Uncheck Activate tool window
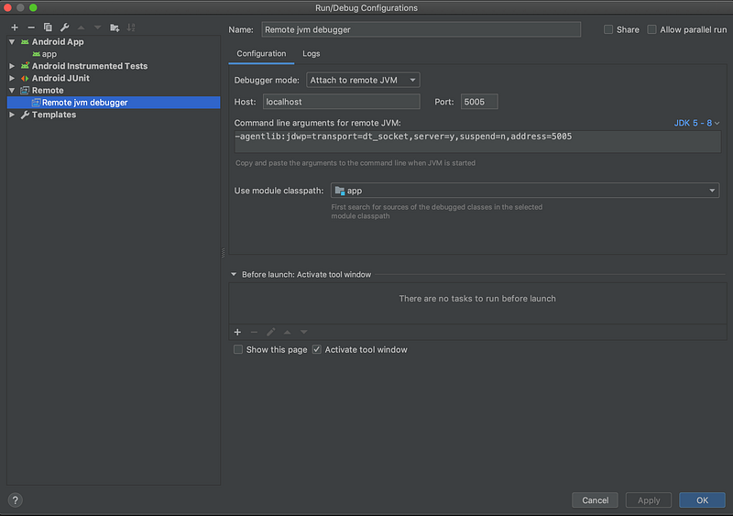The image size is (733, 516). pyautogui.click(x=316, y=349)
